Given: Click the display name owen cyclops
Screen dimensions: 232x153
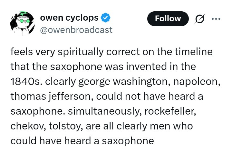Looking at the screenshot, I should coord(69,18).
